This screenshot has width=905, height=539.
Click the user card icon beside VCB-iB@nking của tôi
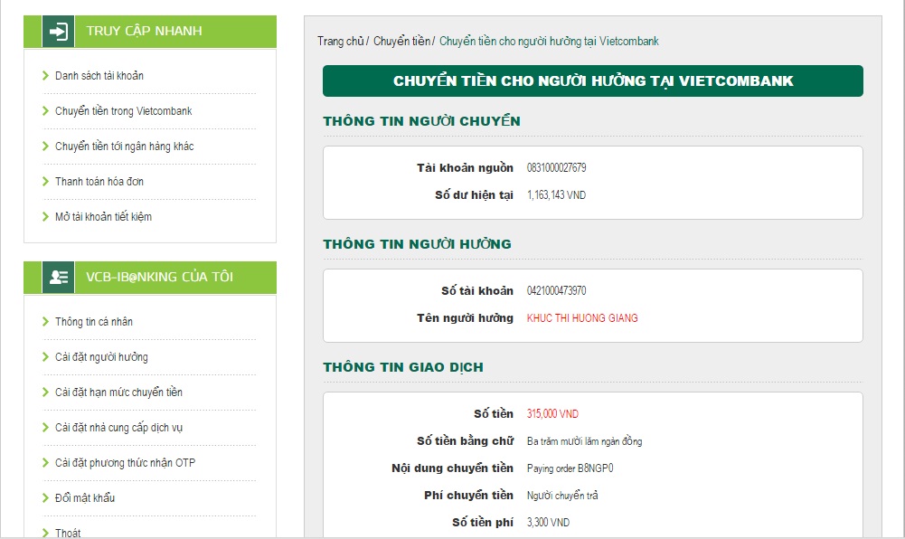[58, 278]
